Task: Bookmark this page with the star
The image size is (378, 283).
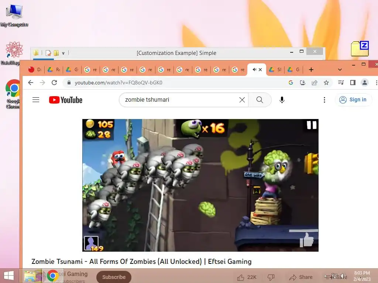Action: coord(326,83)
